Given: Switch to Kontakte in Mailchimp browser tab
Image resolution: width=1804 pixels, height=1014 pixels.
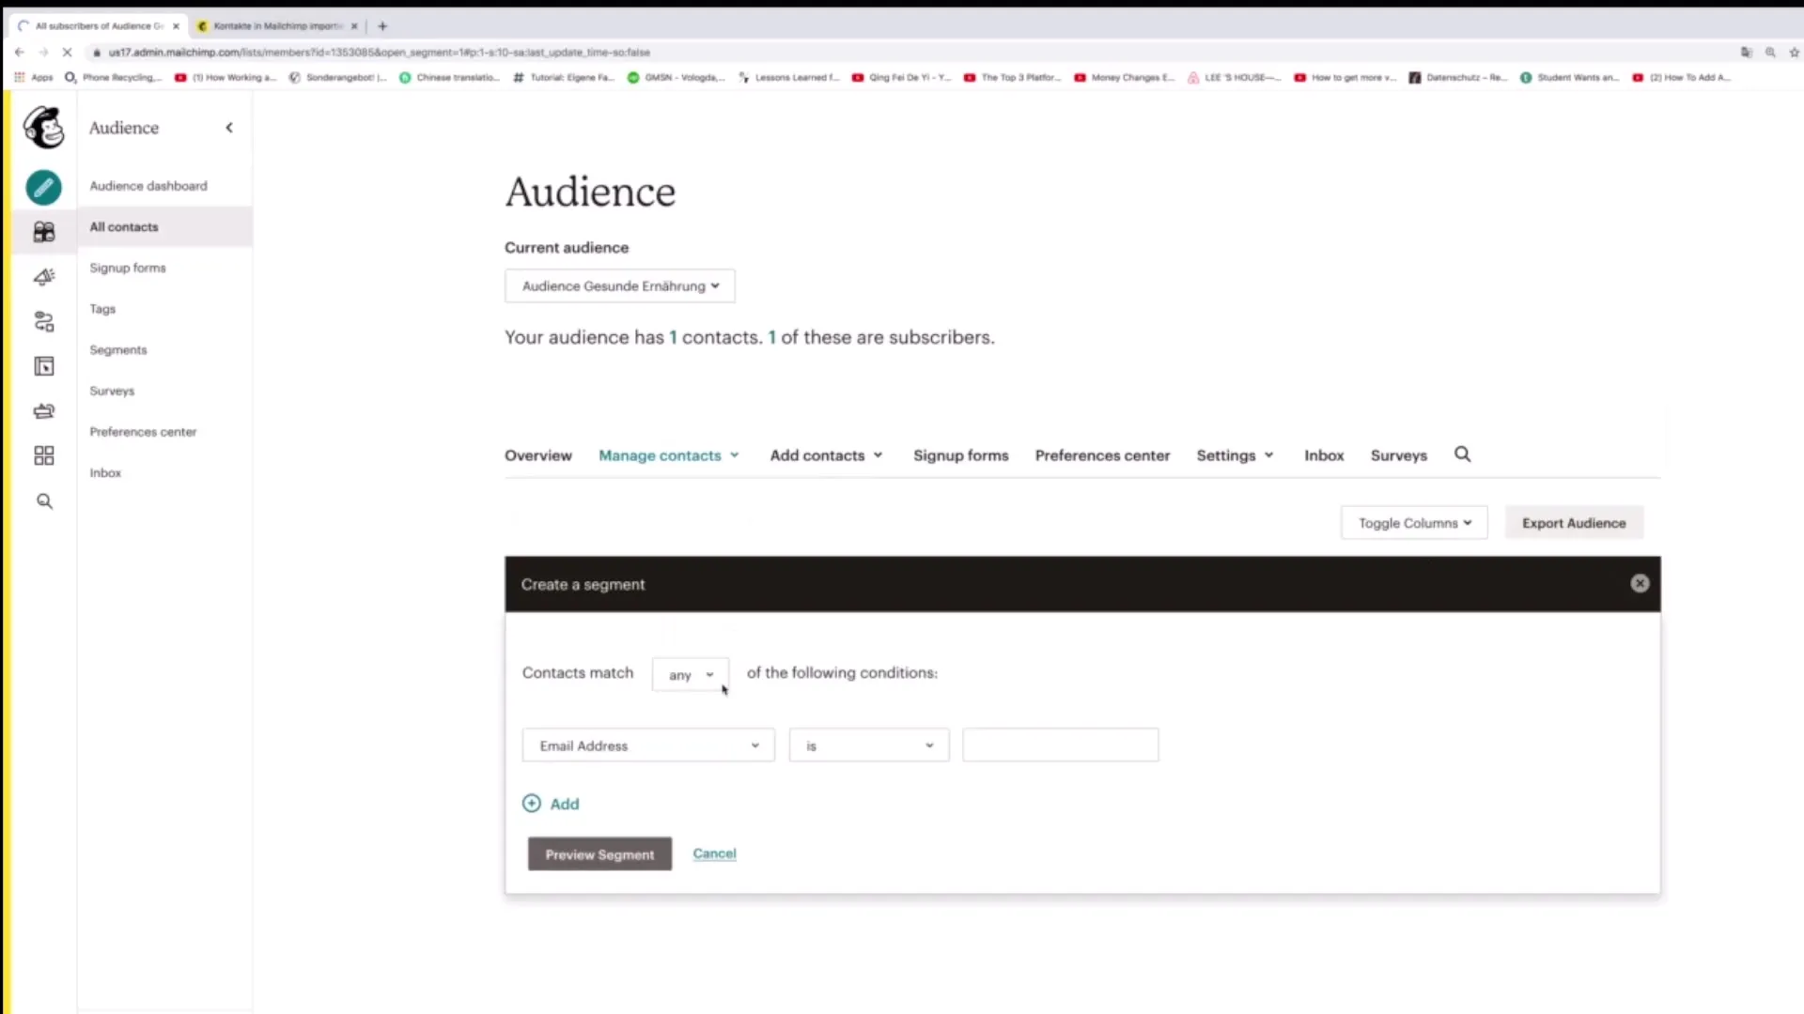Looking at the screenshot, I should 276,26.
